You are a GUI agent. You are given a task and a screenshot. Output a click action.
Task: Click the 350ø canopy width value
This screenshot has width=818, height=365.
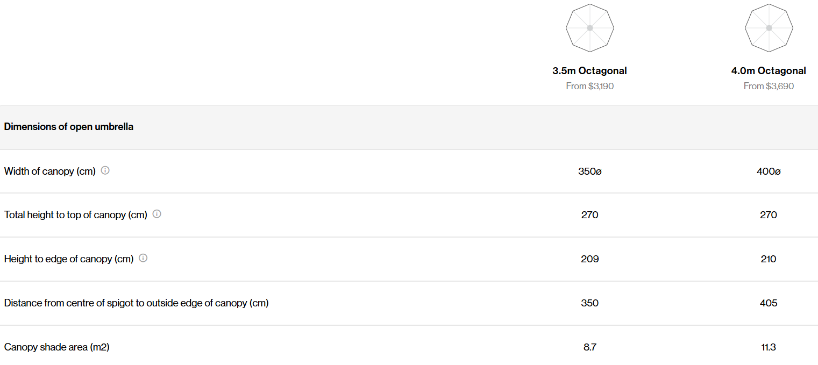pos(589,171)
